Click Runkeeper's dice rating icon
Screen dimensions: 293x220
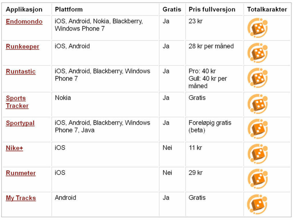click(258, 53)
